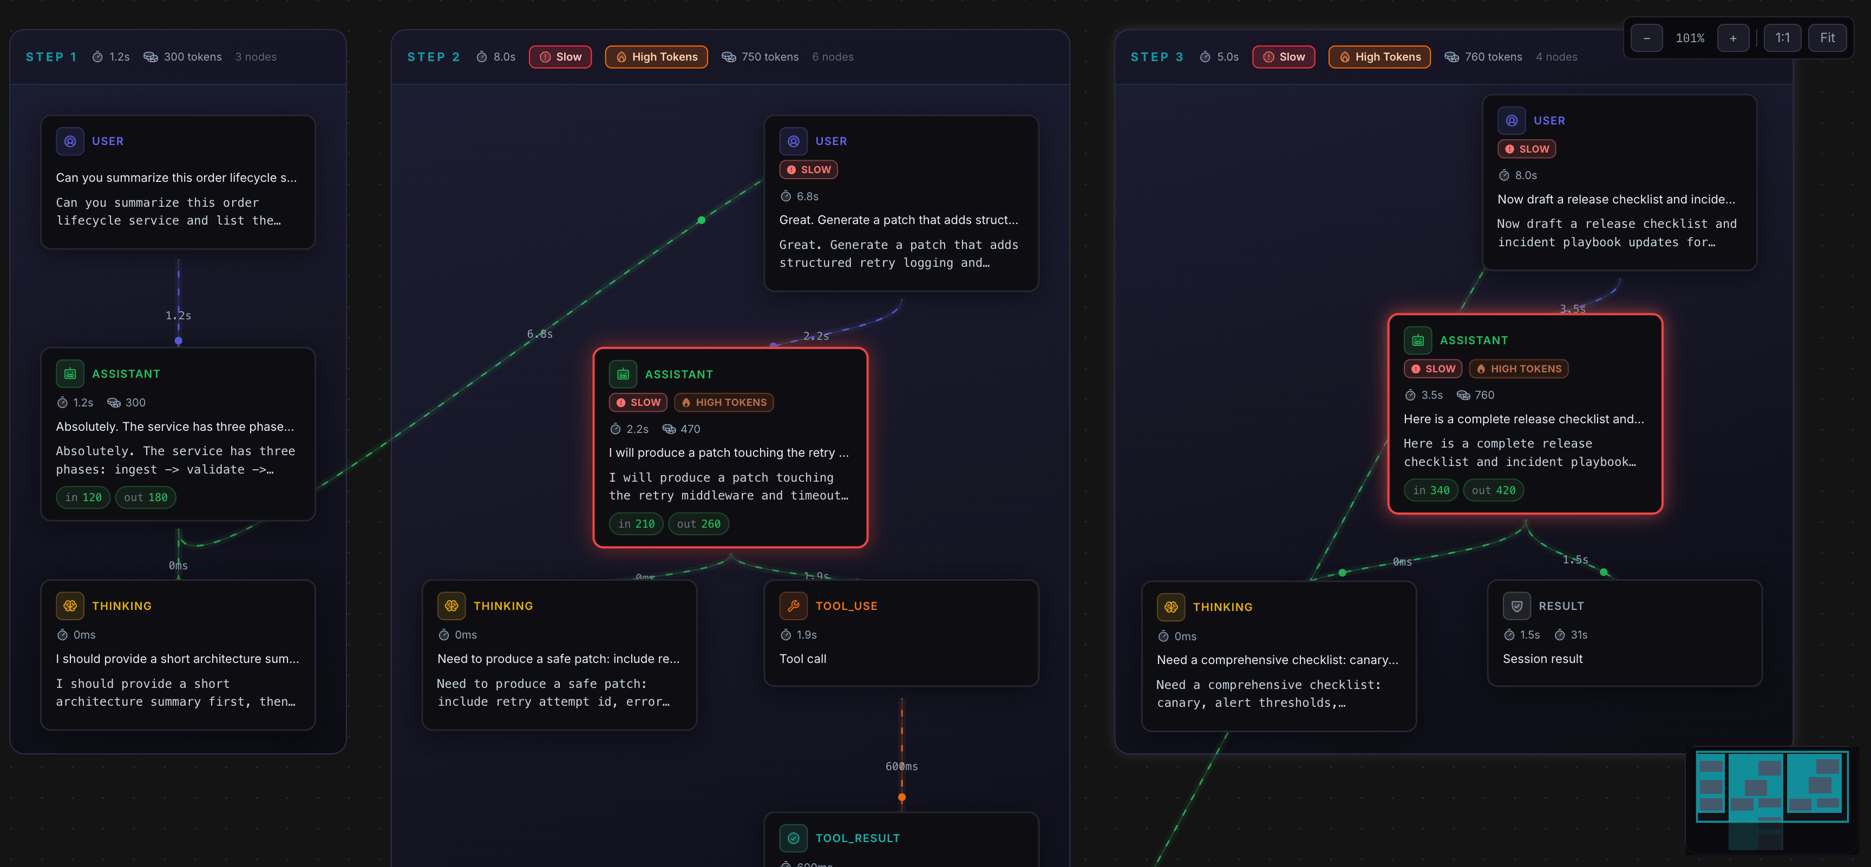Click the 1:1 zoom reset button
Viewport: 1871px width, 867px height.
(1782, 37)
